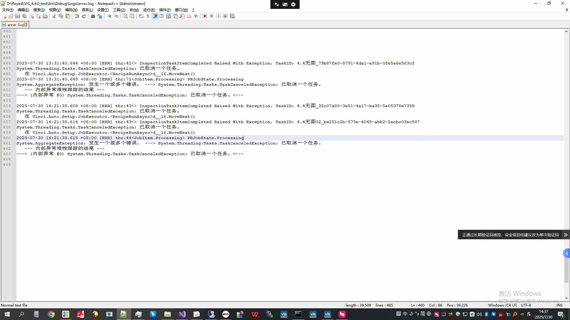This screenshot has width=570, height=320.
Task: Toggle INS insert mode in status bar
Action: click(x=560, y=305)
